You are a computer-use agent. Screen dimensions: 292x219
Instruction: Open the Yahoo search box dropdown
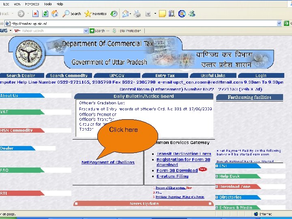(86, 31)
